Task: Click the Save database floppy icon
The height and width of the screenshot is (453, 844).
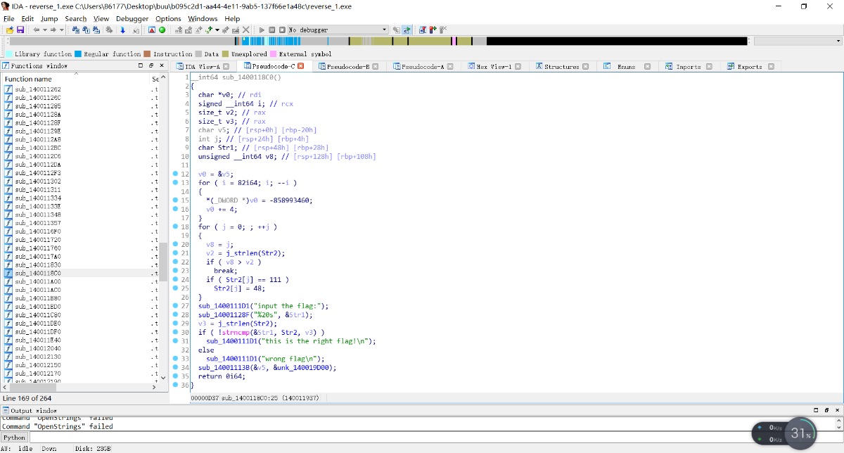Action: point(20,30)
